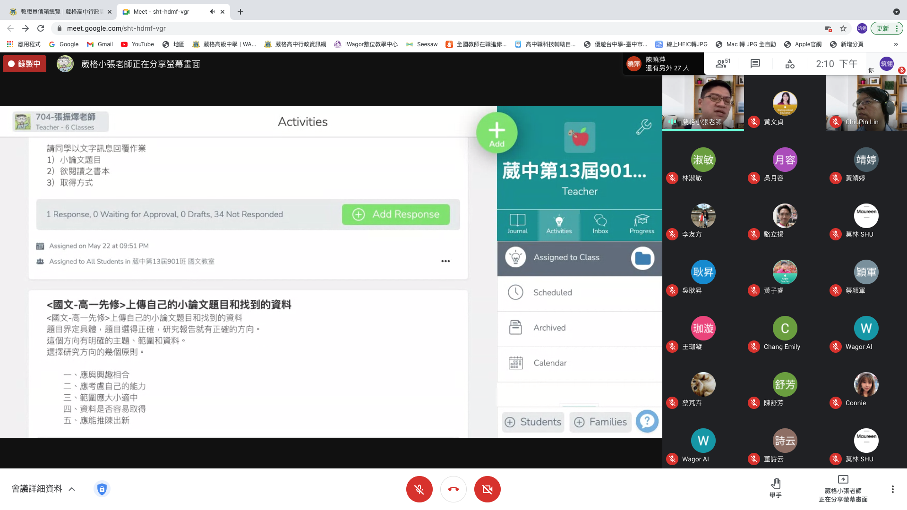The width and height of the screenshot is (907, 510).
Task: Open the blue folder icon
Action: (642, 258)
